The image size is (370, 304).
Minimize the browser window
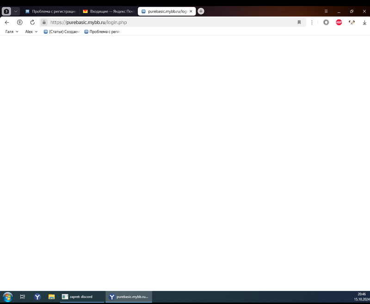339,11
